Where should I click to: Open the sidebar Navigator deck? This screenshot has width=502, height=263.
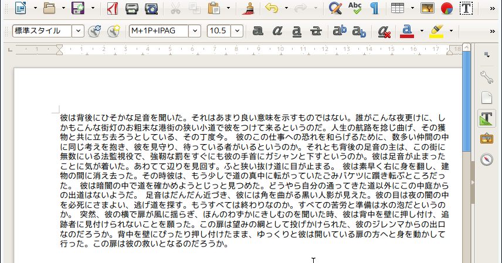tap(487, 159)
